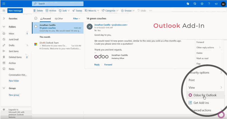This screenshot has width=227, height=119.
Task: Click Sweep in the toolbar
Action: click(x=77, y=11)
